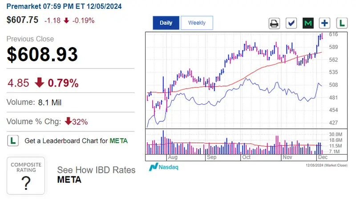Click the 12/05/2024 Market Close caption

[327, 165]
